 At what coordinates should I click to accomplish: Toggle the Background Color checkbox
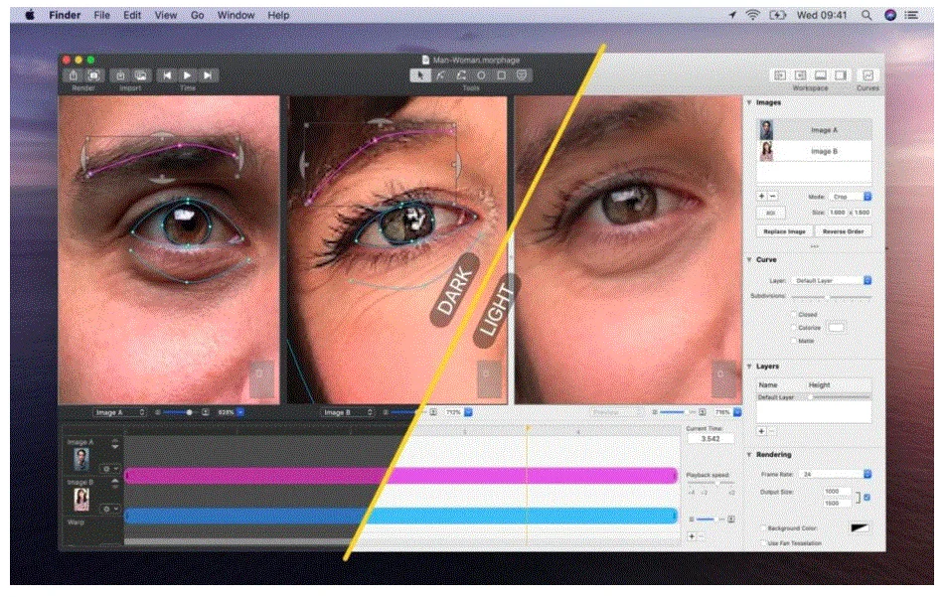click(x=763, y=528)
